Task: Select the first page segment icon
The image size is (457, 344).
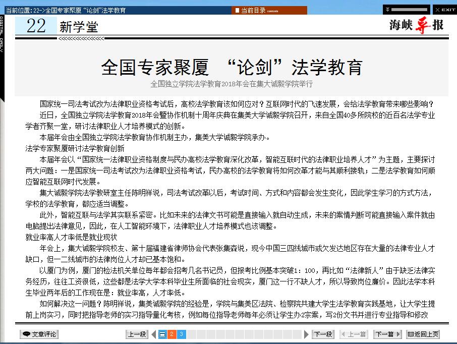Action: (162, 334)
